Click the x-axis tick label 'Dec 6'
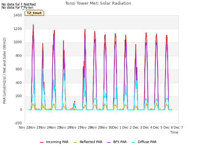The height and width of the screenshot is (148, 197). click(x=168, y=127)
